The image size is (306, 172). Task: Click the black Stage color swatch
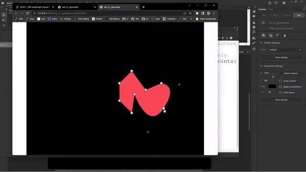point(272,86)
